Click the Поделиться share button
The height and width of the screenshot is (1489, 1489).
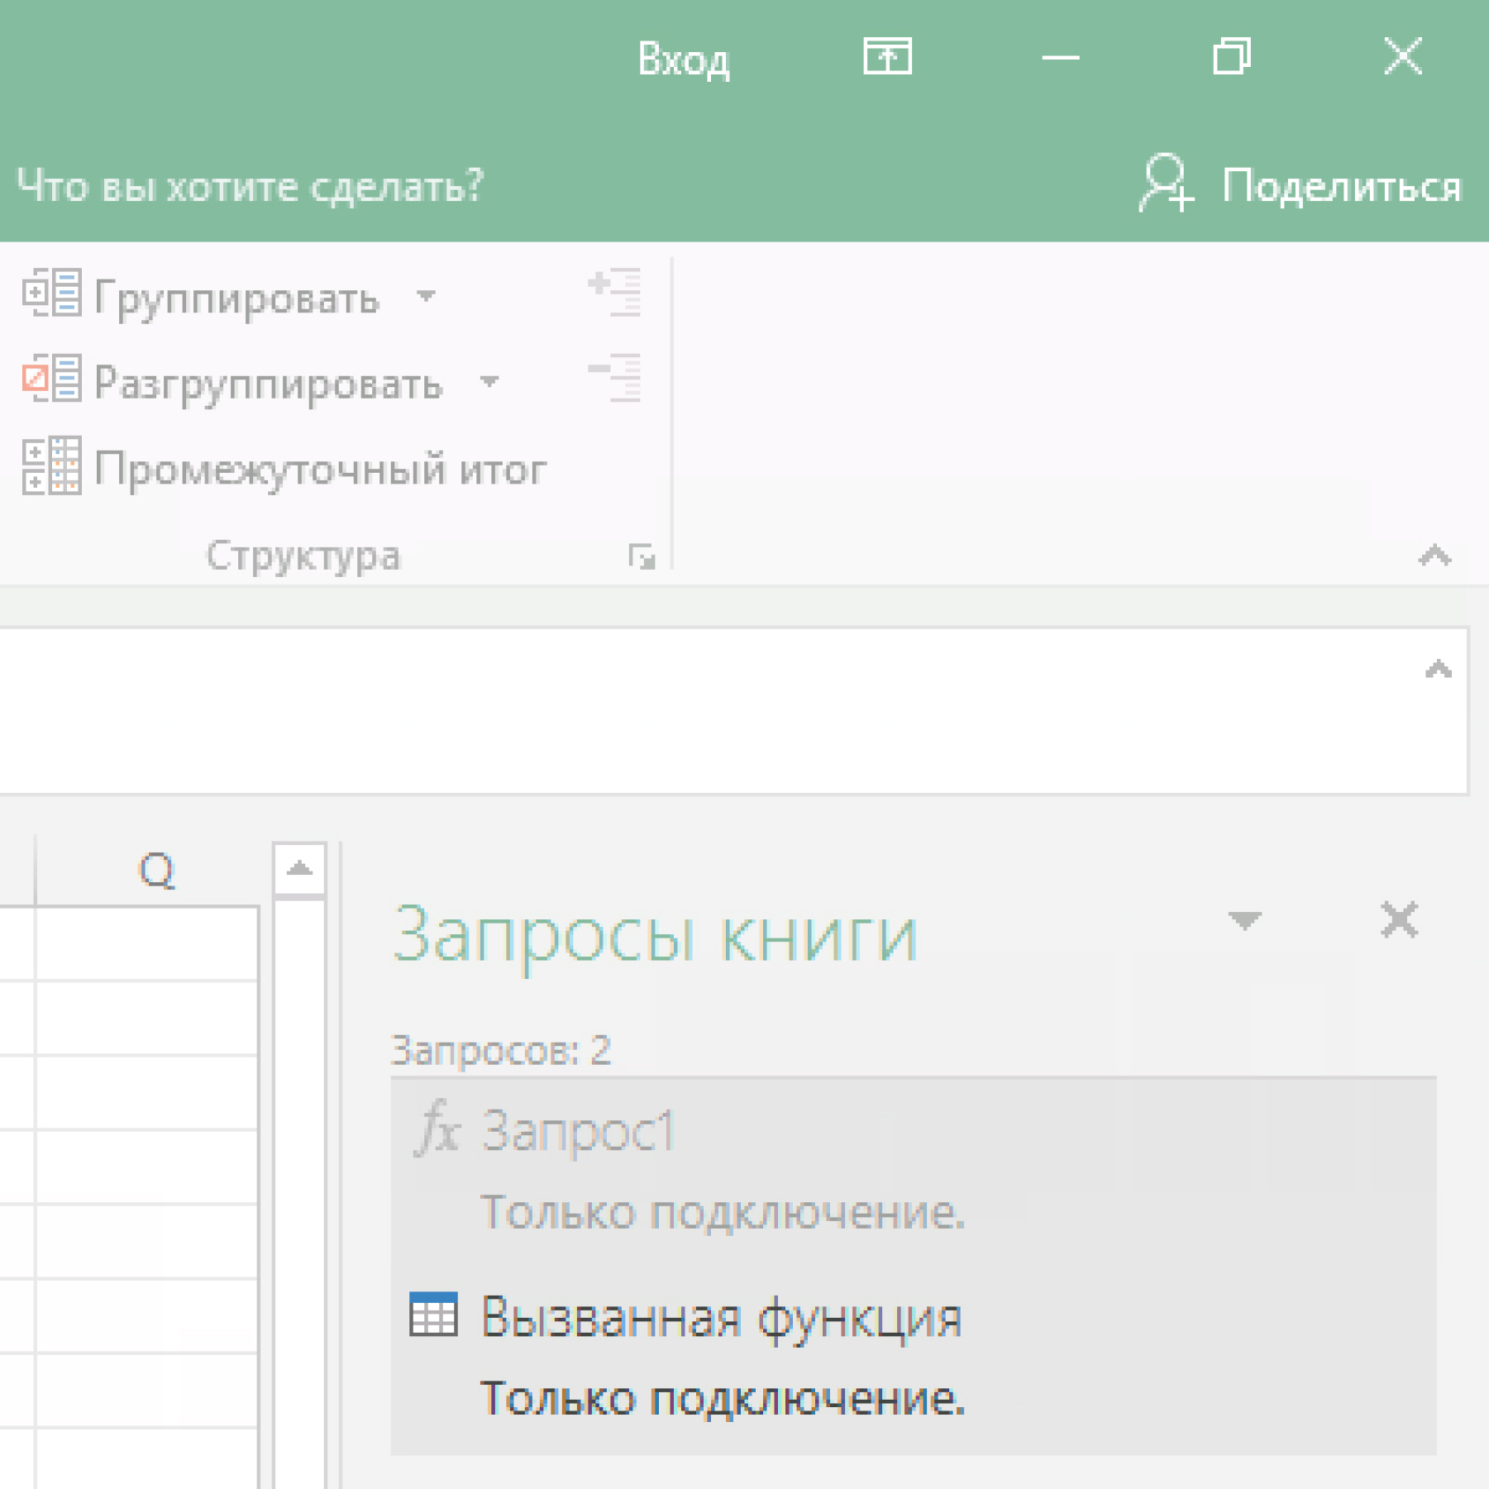tap(1300, 185)
